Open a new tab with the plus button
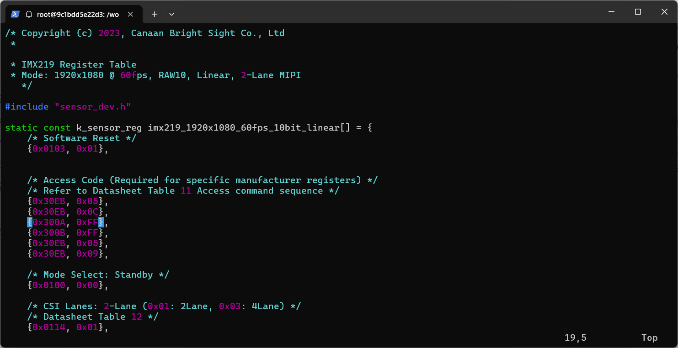The height and width of the screenshot is (348, 678). [x=155, y=14]
